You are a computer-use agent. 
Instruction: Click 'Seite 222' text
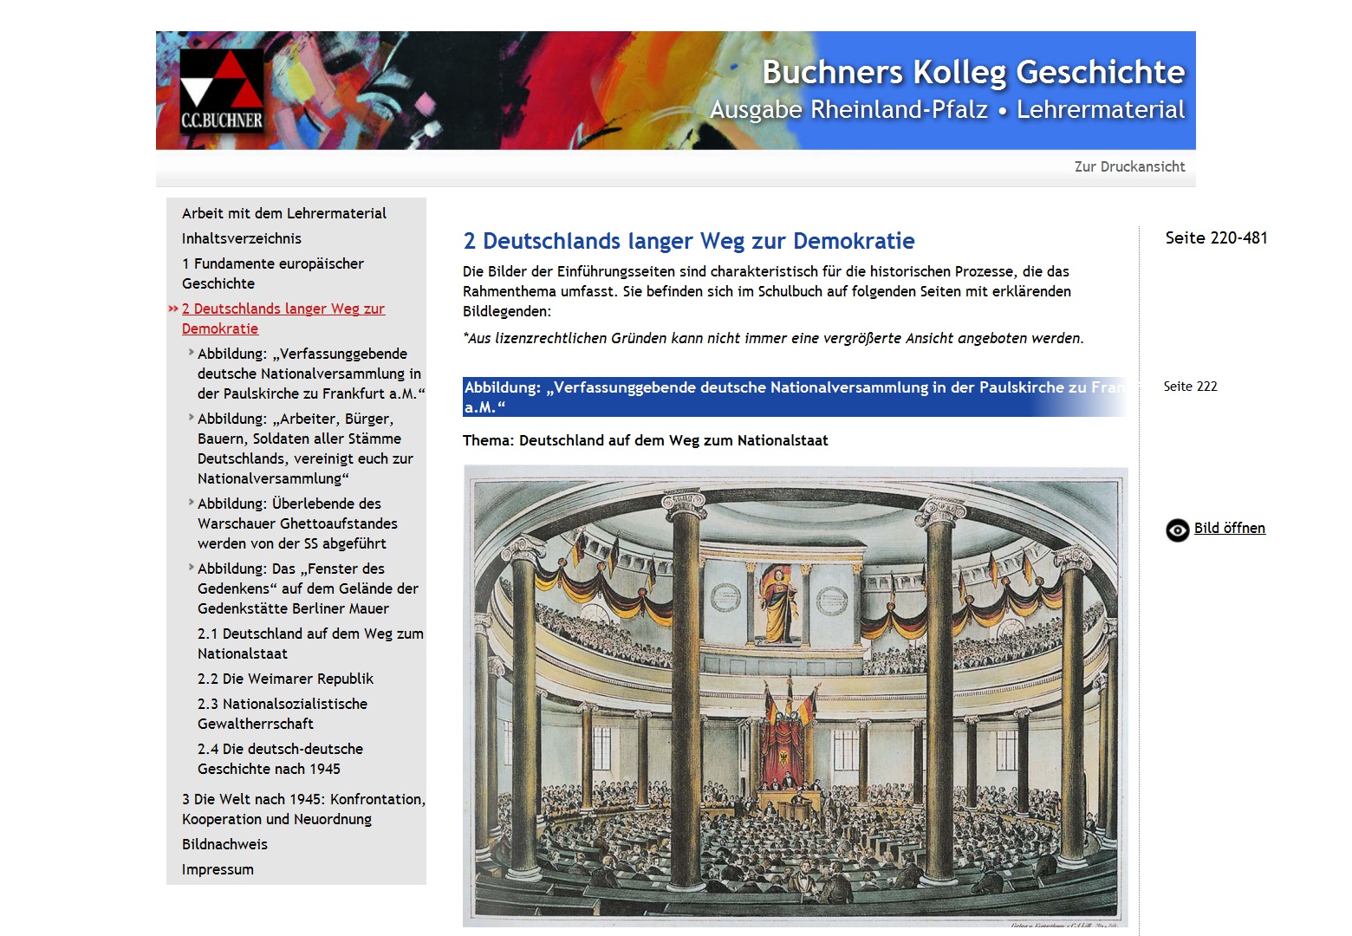(x=1190, y=387)
